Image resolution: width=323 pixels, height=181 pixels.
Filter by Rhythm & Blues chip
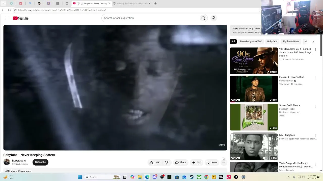click(x=291, y=41)
